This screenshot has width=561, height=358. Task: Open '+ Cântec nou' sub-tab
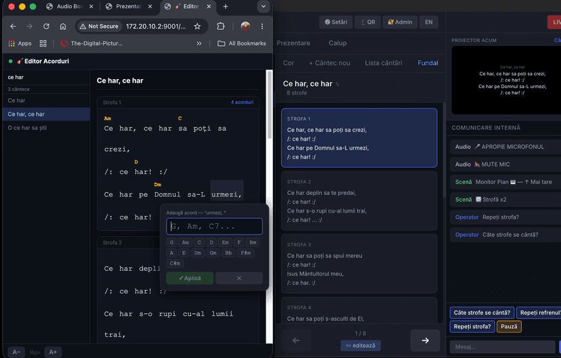pyautogui.click(x=329, y=63)
